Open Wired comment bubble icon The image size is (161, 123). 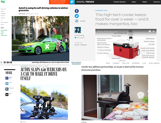(x=7, y=89)
